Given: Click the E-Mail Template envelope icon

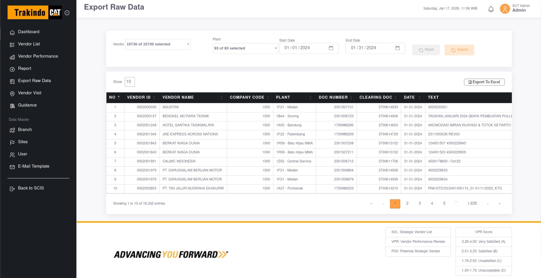Looking at the screenshot, I should pyautogui.click(x=12, y=167).
